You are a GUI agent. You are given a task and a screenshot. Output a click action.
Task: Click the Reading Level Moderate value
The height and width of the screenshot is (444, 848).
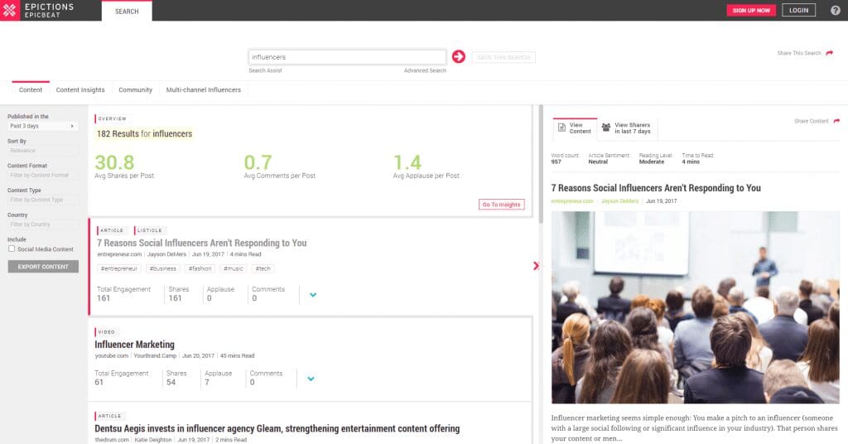tap(651, 162)
